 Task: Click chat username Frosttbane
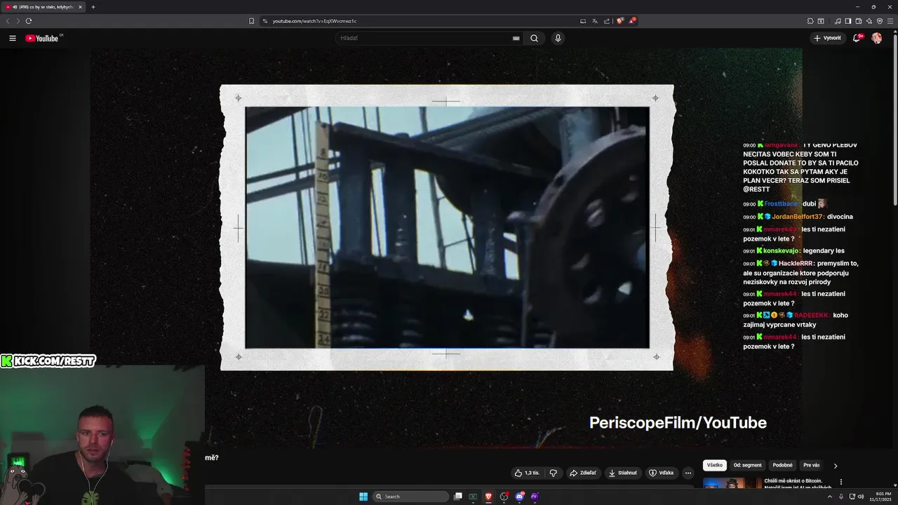(x=781, y=203)
